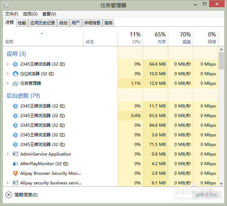
Task: Click 2345 browser icon in the 84.6 MB row
Action: point(15,125)
